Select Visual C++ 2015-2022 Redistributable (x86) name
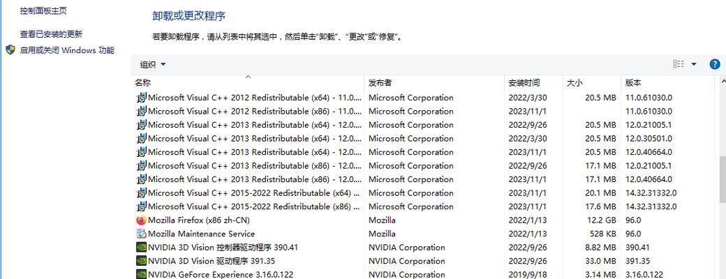 255,206
